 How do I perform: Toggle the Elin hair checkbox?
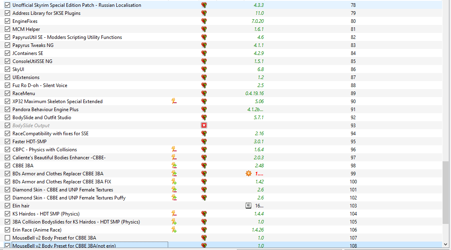tap(8, 205)
